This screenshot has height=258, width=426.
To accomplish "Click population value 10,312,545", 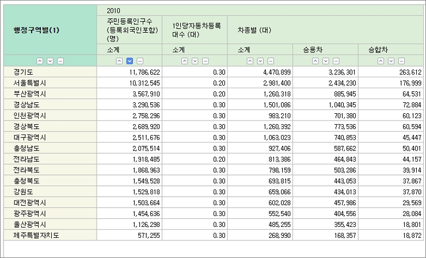I will coord(144,83).
